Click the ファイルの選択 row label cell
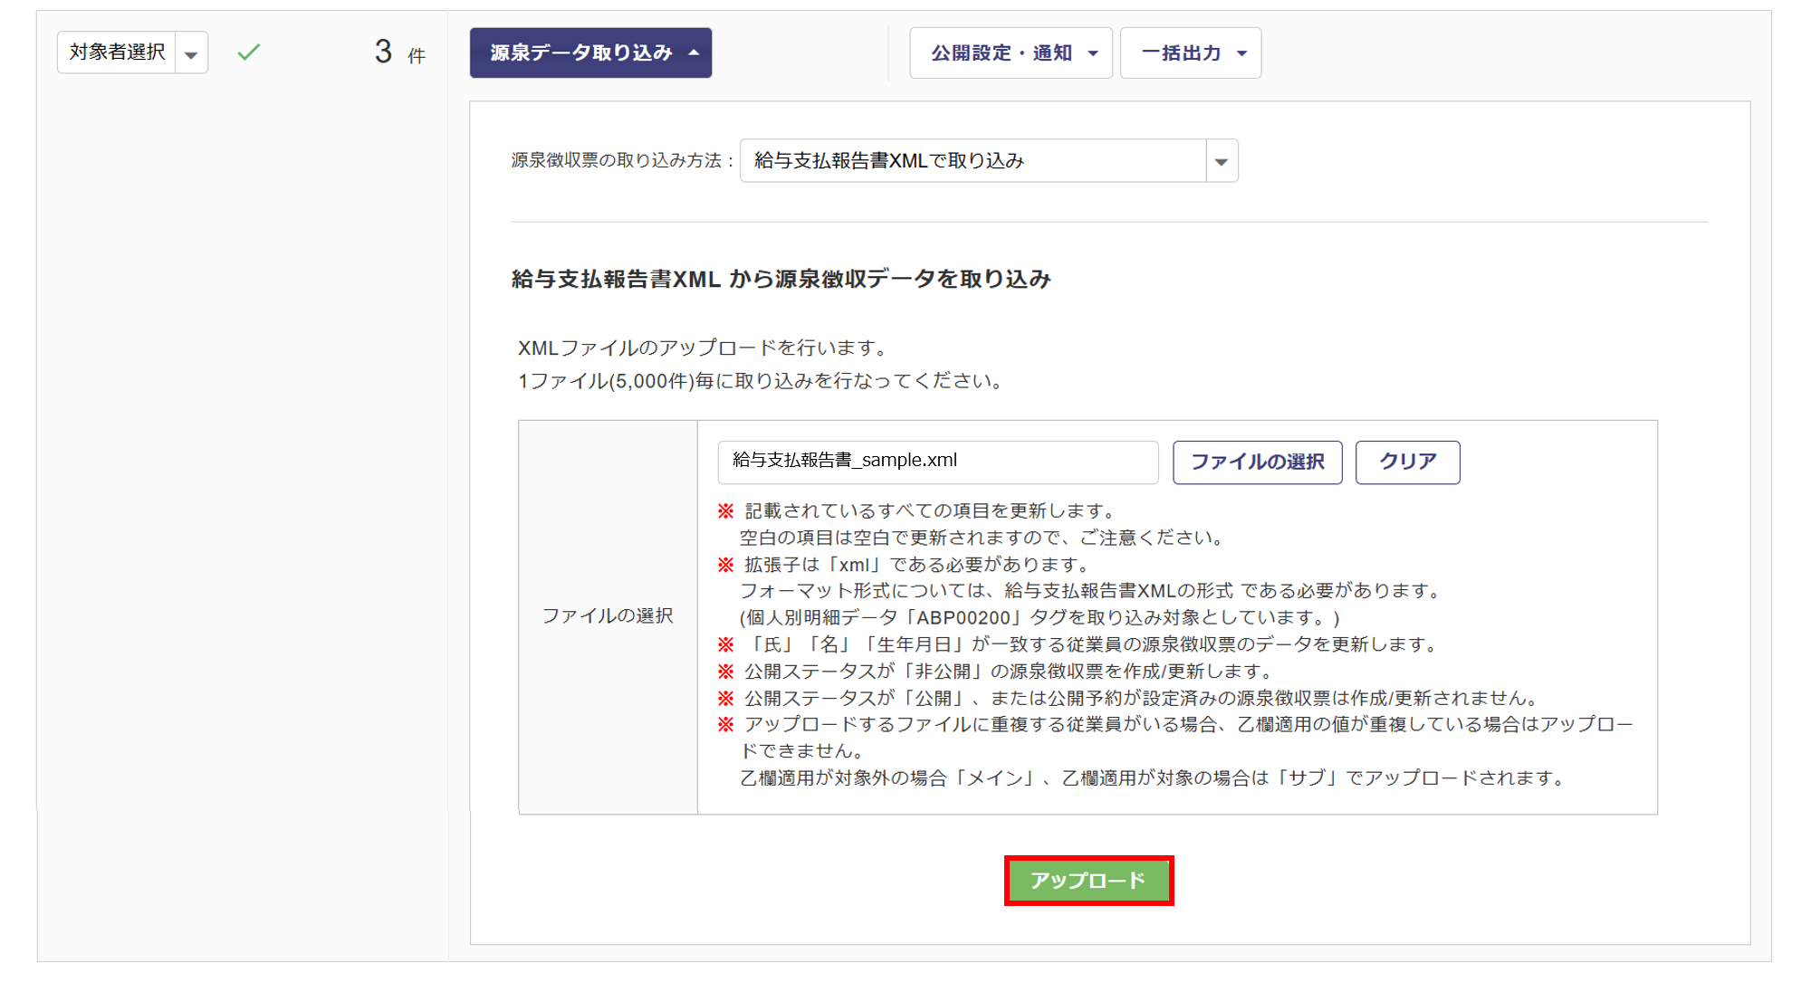Viewport: 1811px width, 982px height. tap(608, 616)
